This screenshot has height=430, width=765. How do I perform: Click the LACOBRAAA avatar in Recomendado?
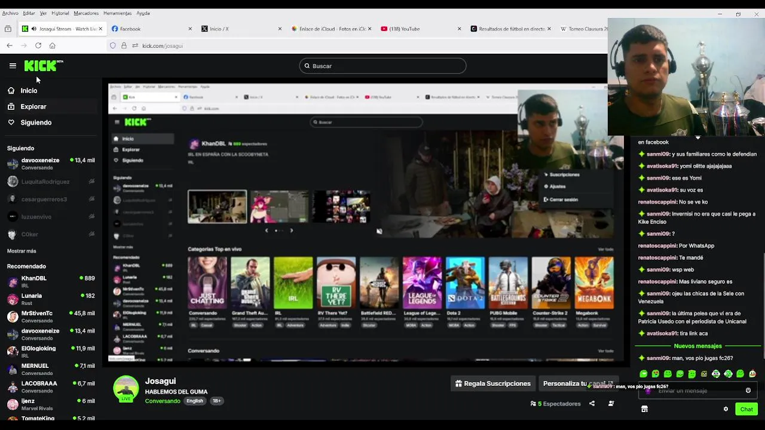[13, 387]
